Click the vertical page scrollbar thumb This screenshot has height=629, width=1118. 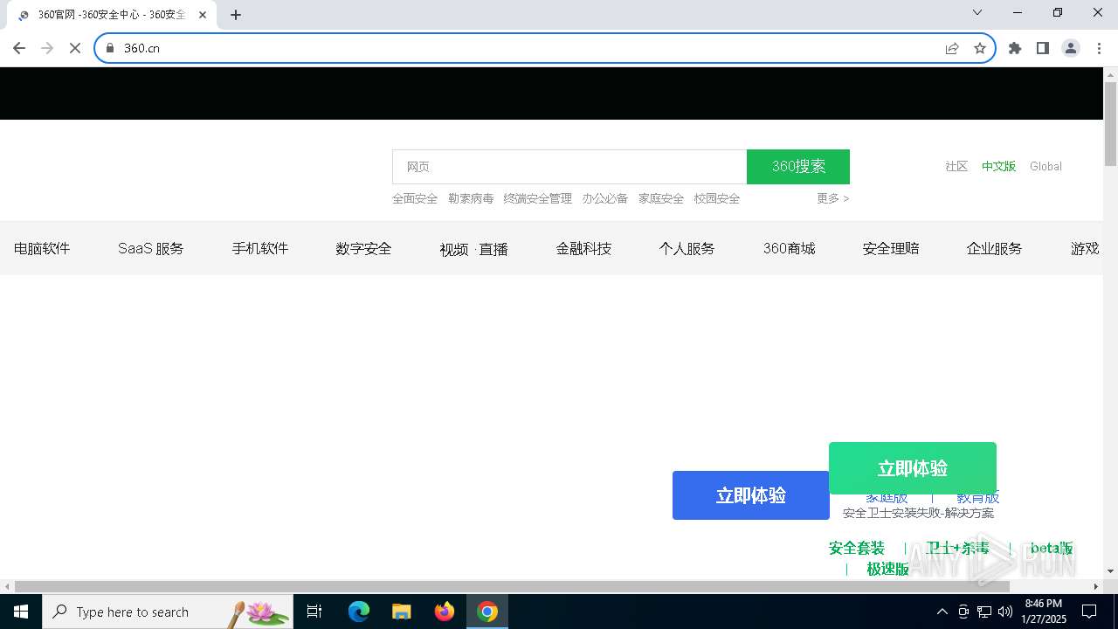[x=1110, y=124]
